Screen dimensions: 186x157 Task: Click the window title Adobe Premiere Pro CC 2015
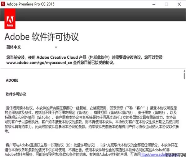(x=30, y=4)
